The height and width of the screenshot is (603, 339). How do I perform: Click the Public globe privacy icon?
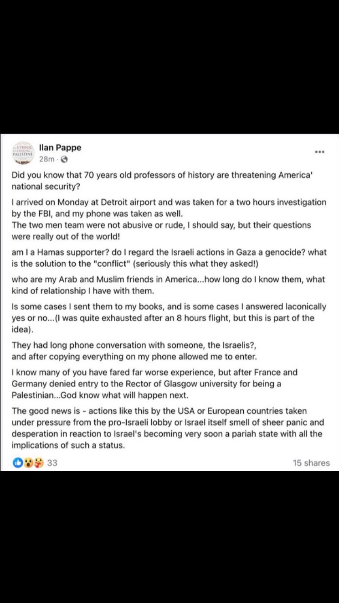pos(64,159)
